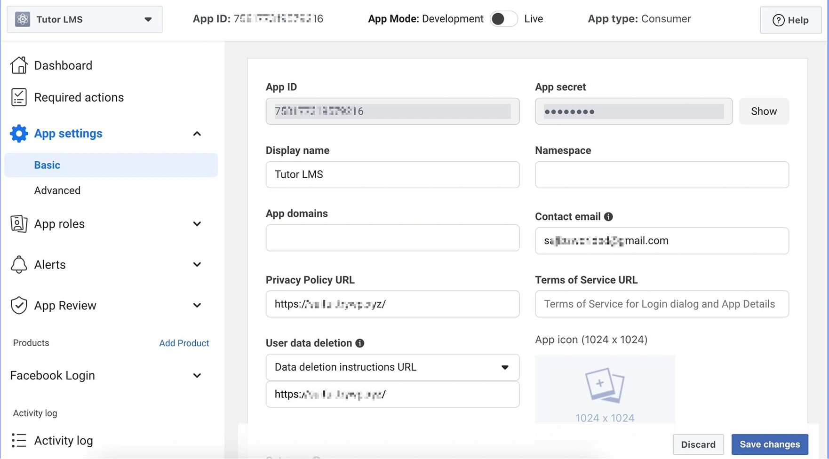
Task: Click the App roles label
Action: coord(59,224)
